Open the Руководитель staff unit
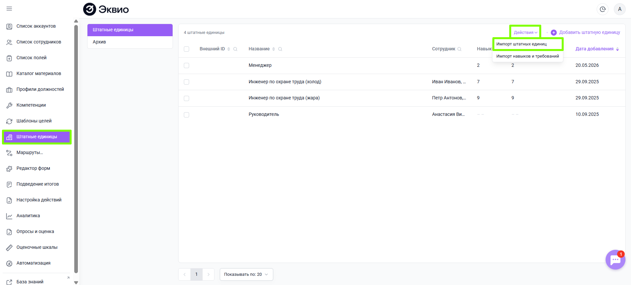Viewport: 631px width, 285px height. point(264,115)
